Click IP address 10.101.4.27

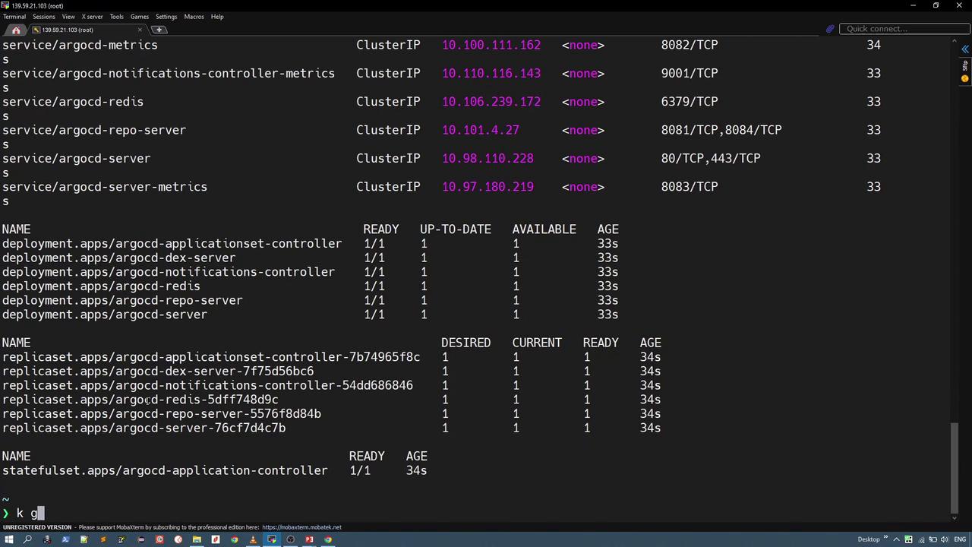pyautogui.click(x=481, y=130)
